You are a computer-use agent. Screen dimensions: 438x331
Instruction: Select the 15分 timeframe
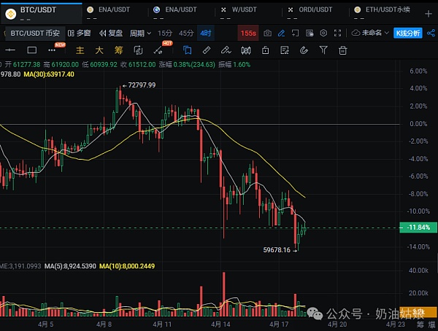(x=165, y=34)
